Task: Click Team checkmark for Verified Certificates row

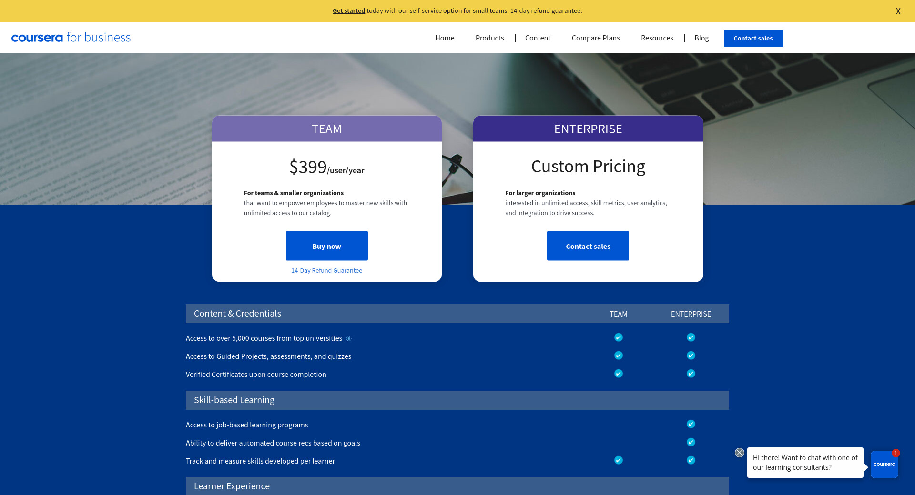Action: [619, 374]
